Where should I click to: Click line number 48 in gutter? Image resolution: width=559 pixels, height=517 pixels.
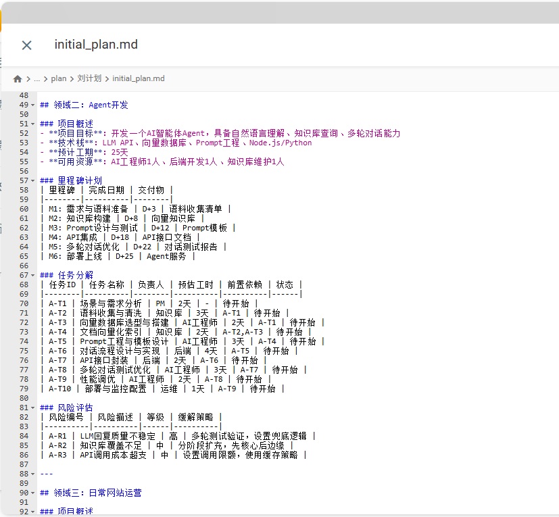[x=24, y=95]
